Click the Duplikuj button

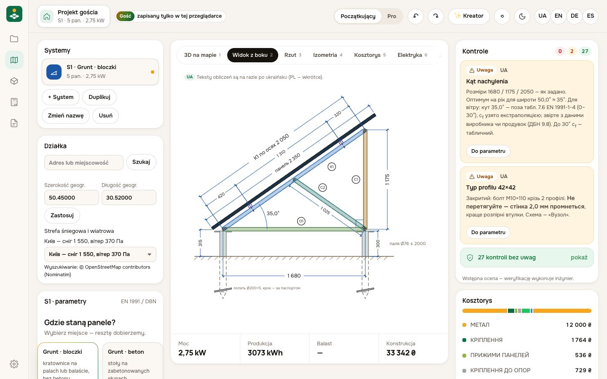[99, 97]
